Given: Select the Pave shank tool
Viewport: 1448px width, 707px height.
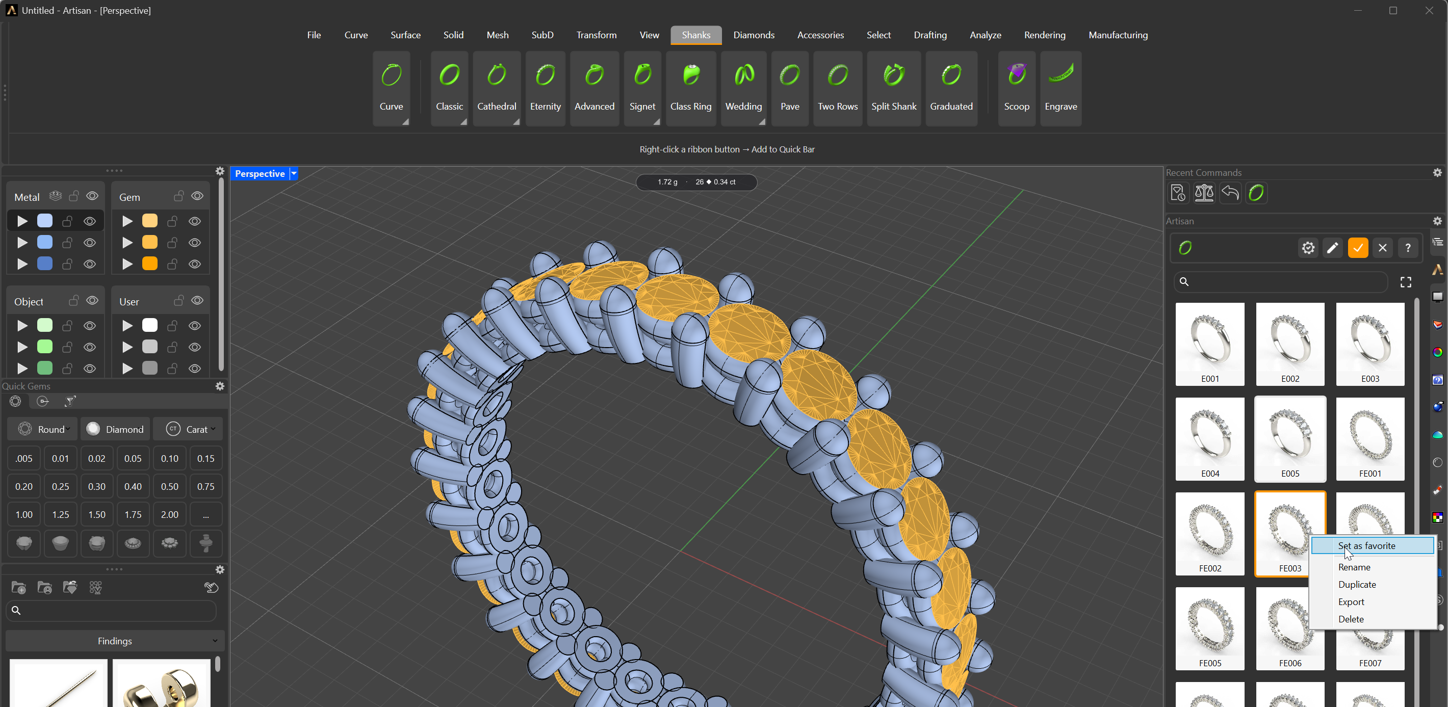Looking at the screenshot, I should (x=790, y=88).
